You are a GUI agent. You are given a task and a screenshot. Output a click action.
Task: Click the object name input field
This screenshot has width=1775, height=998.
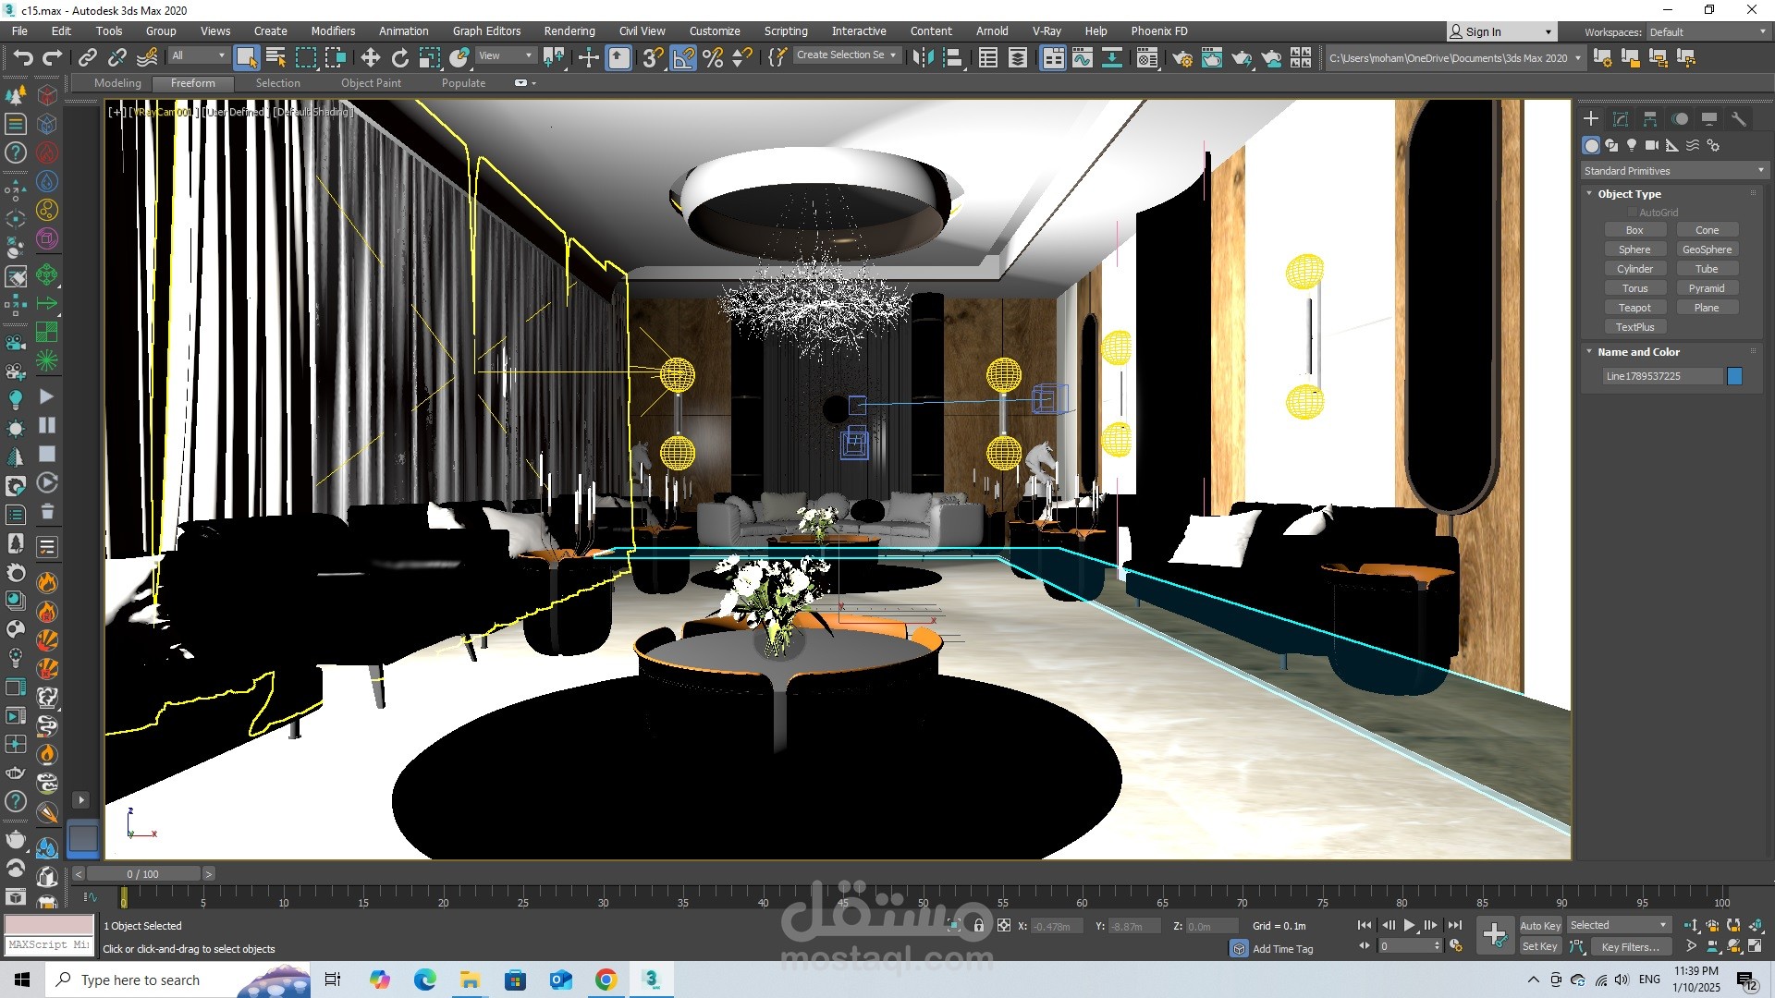tap(1661, 376)
